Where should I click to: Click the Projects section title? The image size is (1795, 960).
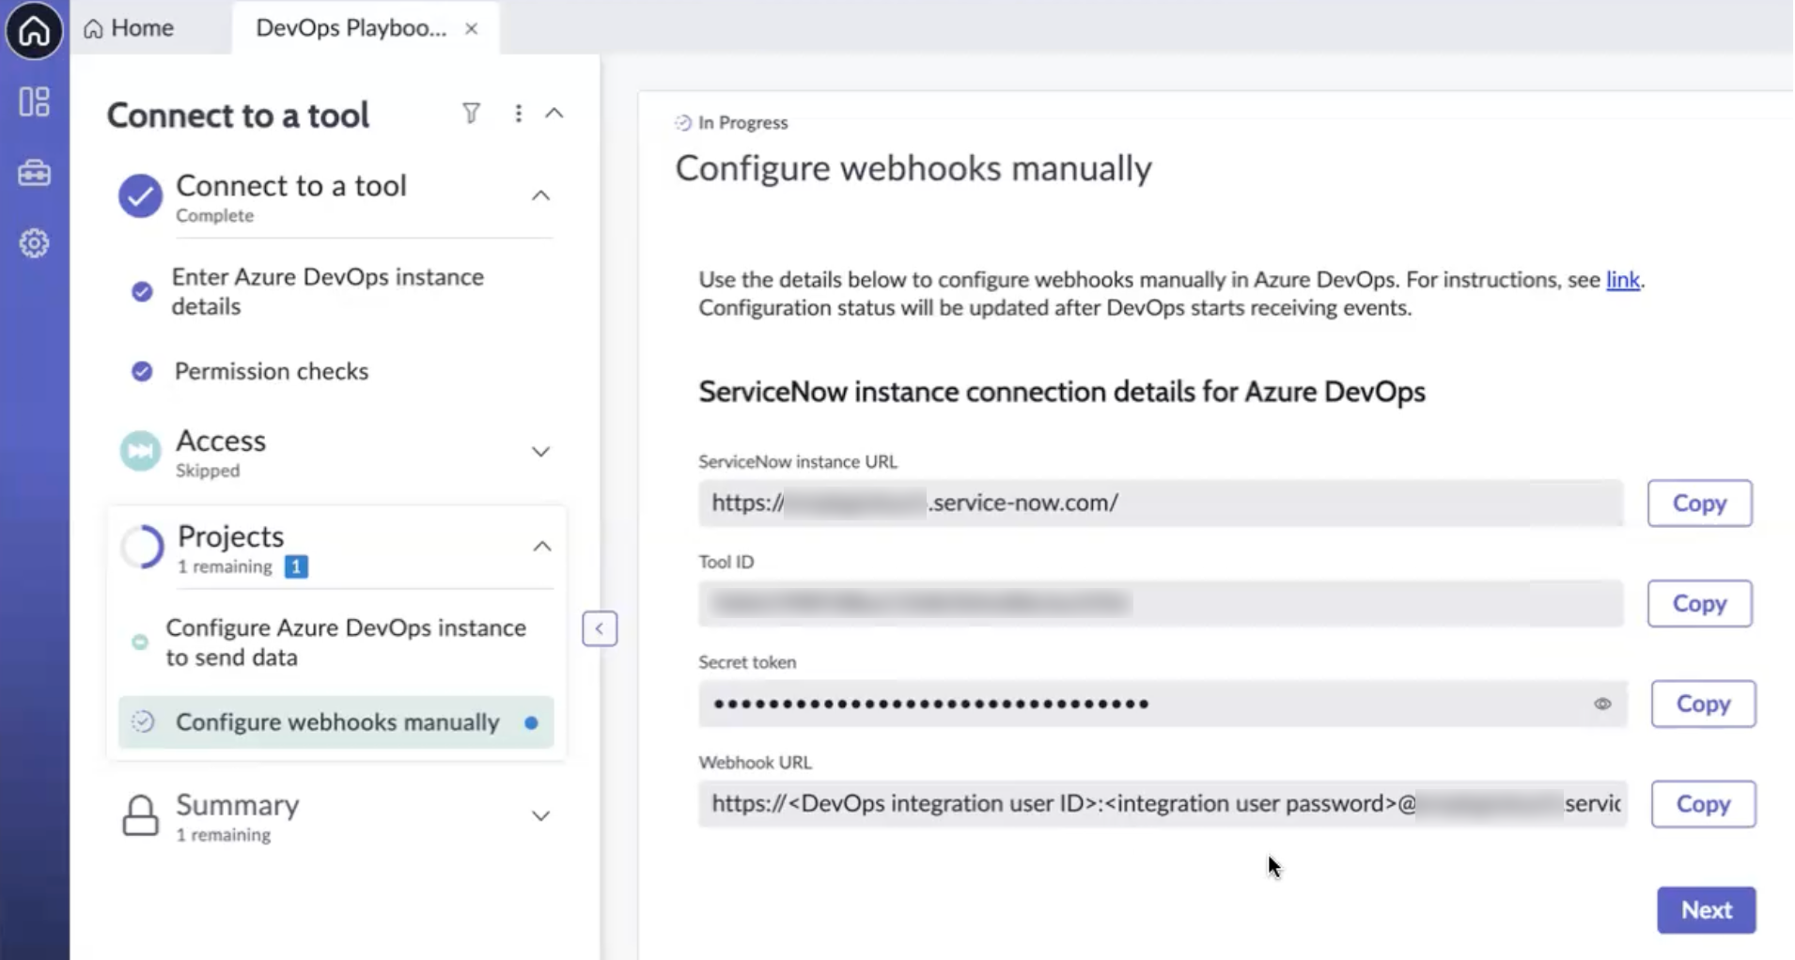[x=230, y=536]
